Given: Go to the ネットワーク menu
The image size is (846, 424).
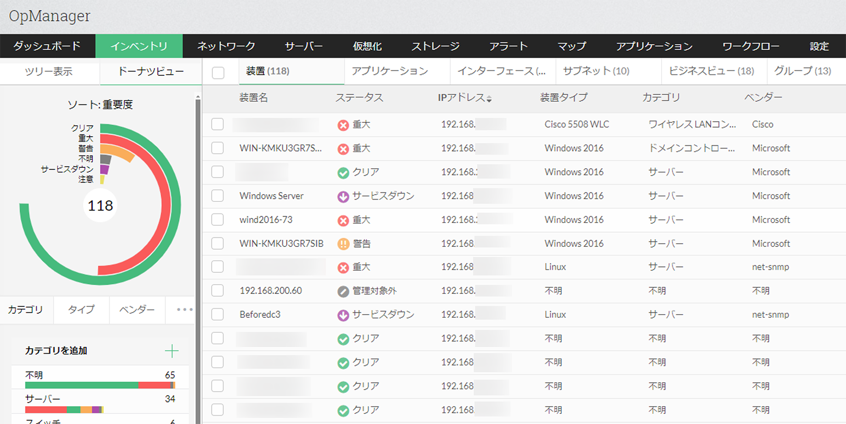Looking at the screenshot, I should (x=226, y=46).
